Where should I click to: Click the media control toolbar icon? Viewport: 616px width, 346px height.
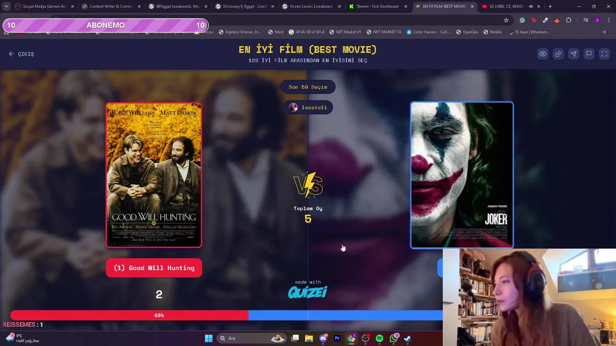click(x=586, y=20)
